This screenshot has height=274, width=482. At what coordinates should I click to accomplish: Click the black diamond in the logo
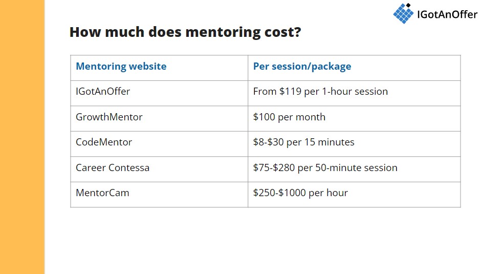408,5
